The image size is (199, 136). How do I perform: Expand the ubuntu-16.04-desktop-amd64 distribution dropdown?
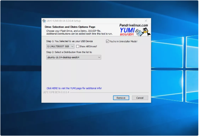pyautogui.click(x=74, y=57)
